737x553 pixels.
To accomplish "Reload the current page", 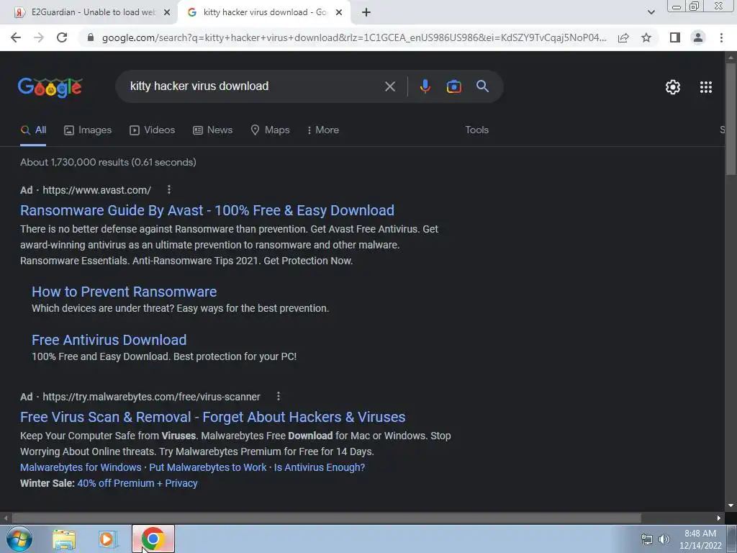I will click(62, 37).
